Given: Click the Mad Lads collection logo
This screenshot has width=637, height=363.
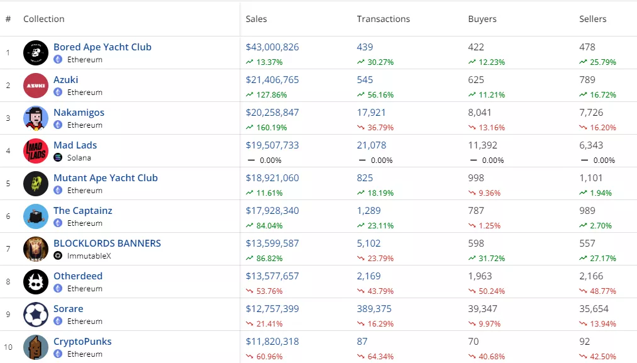Looking at the screenshot, I should coord(36,151).
